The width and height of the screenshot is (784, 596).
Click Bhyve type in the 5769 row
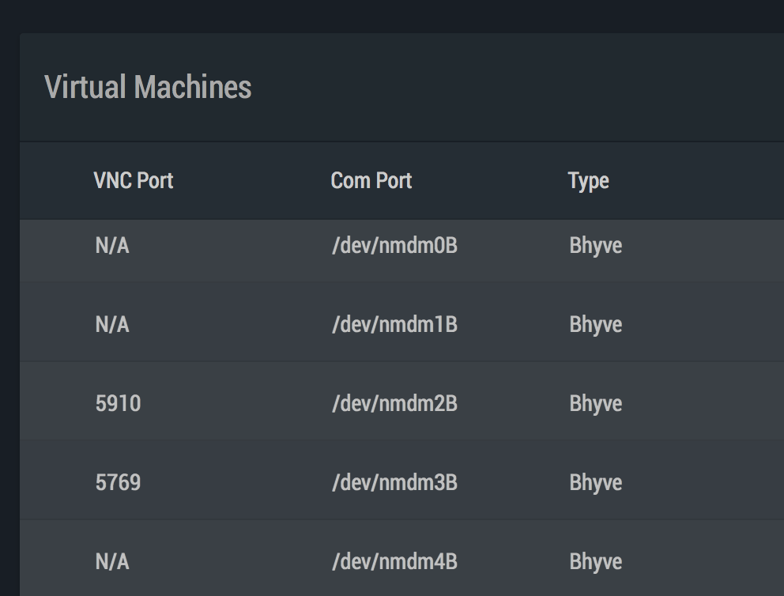[595, 483]
